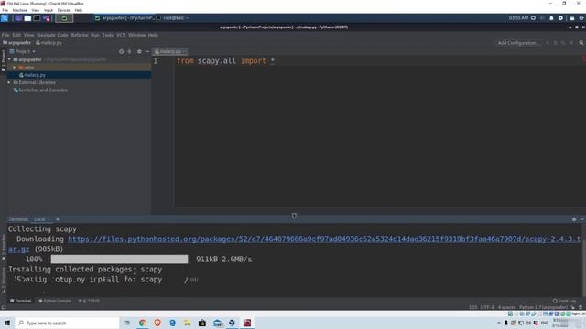586x329 pixels.
Task: Open VirtualBox Devices menu
Action: pos(63,10)
